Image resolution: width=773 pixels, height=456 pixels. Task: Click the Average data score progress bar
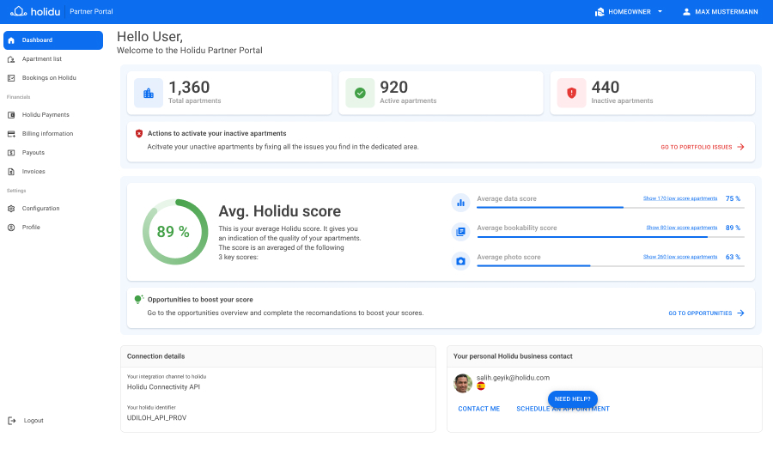pos(611,208)
